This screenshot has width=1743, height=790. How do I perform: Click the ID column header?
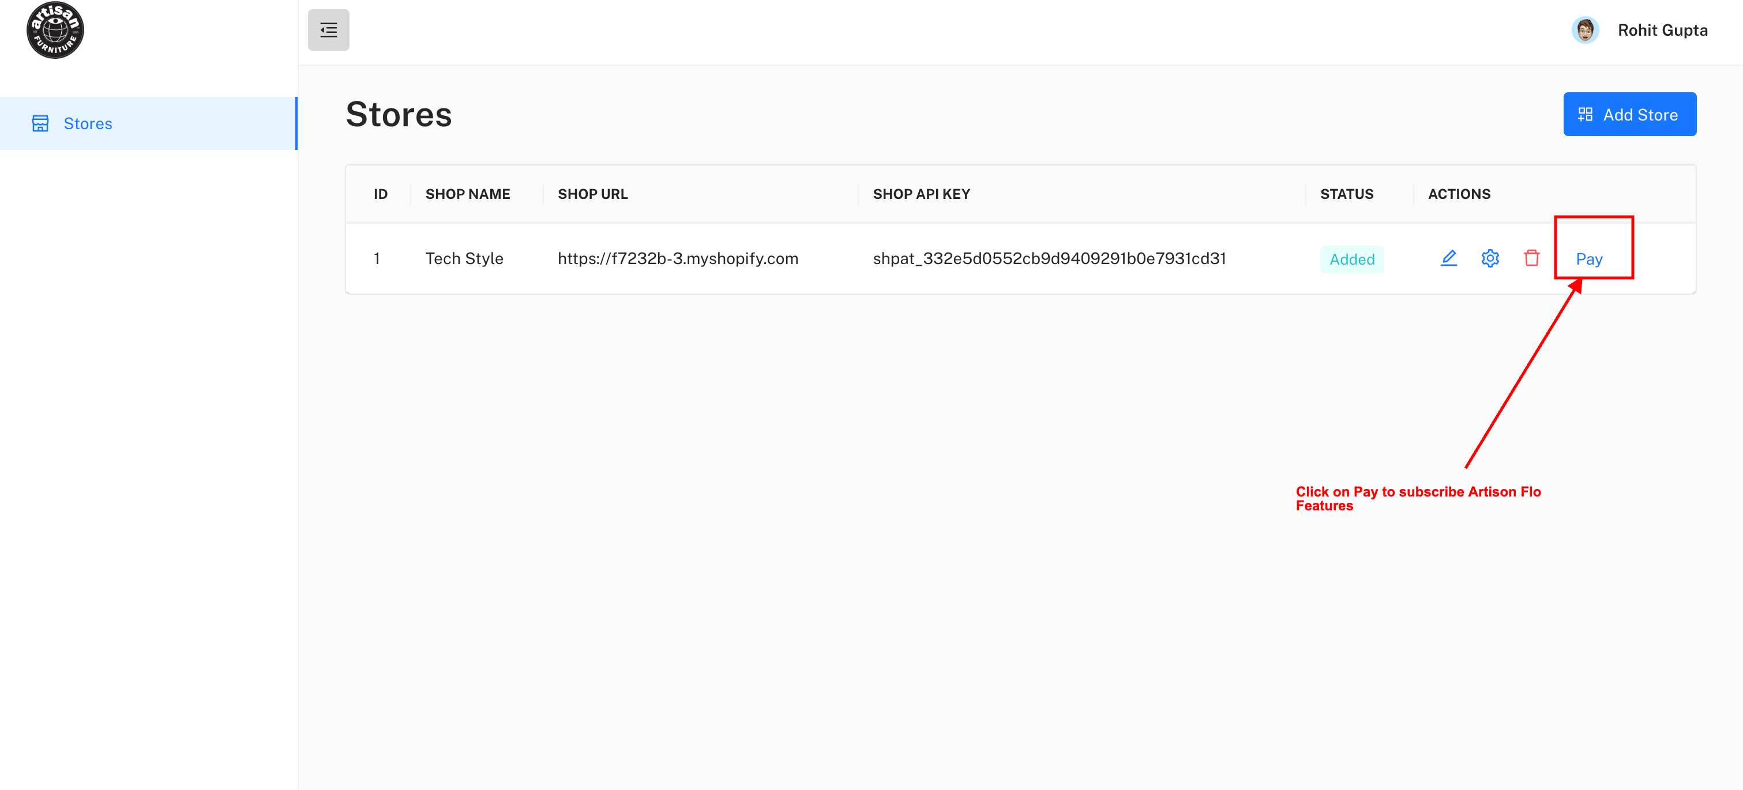pos(380,194)
